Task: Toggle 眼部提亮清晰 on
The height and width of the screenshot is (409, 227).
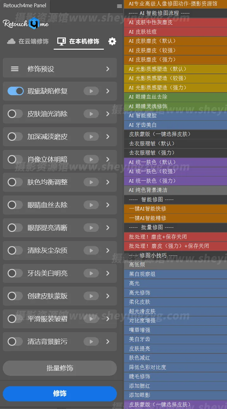Action: (16, 228)
